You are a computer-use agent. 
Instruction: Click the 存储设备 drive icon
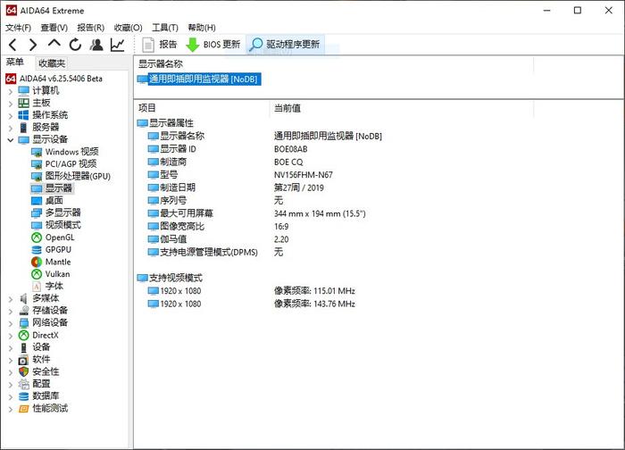point(23,311)
